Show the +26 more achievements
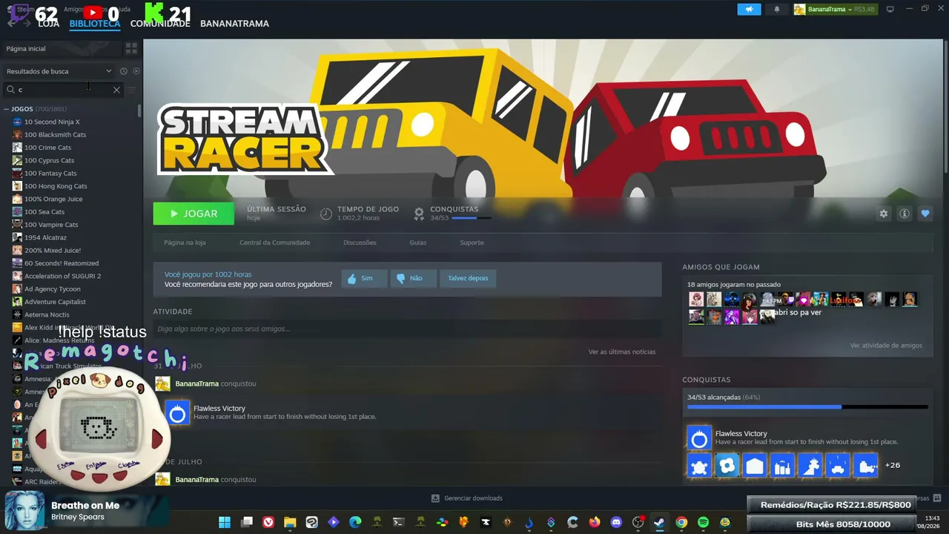Image resolution: width=949 pixels, height=534 pixels. click(893, 466)
